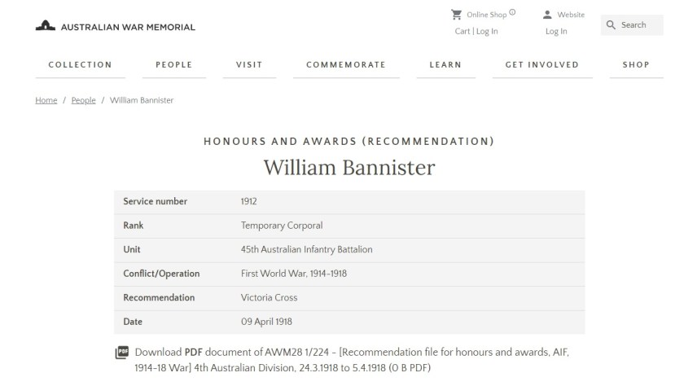
Task: Click the Website user profile icon
Action: pos(547,15)
